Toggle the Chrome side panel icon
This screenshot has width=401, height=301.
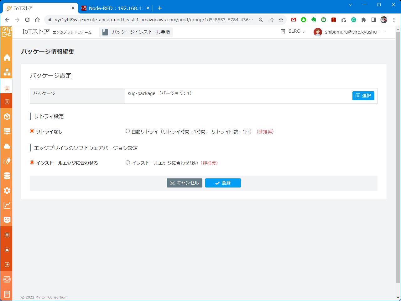(x=374, y=20)
